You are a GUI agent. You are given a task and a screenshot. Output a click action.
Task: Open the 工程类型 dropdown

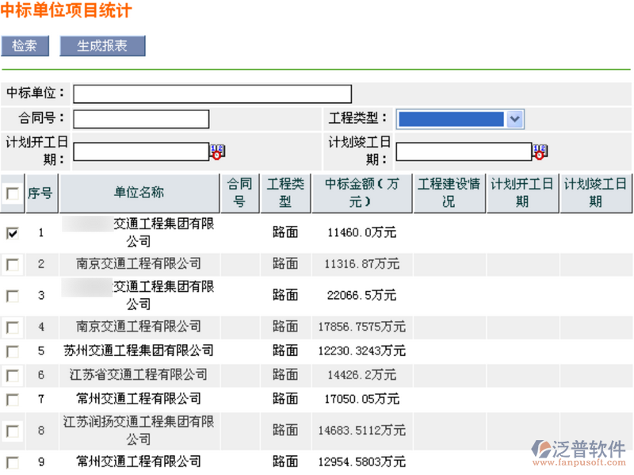pyautogui.click(x=516, y=118)
